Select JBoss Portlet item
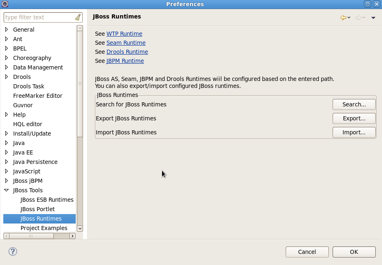The image size is (382, 265). 37,209
